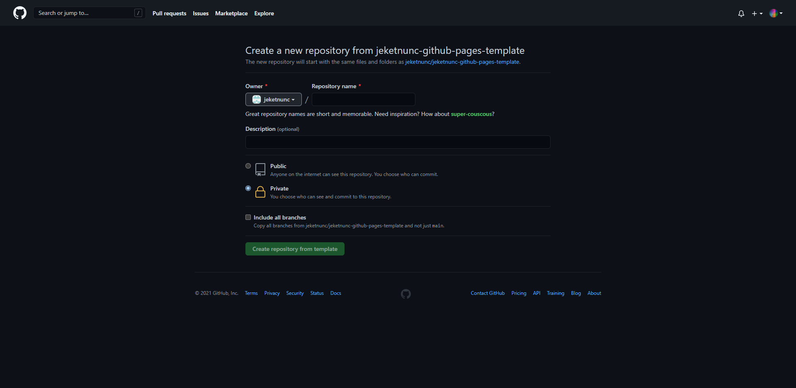Click the Private lock icon
This screenshot has width=796, height=388.
click(260, 192)
